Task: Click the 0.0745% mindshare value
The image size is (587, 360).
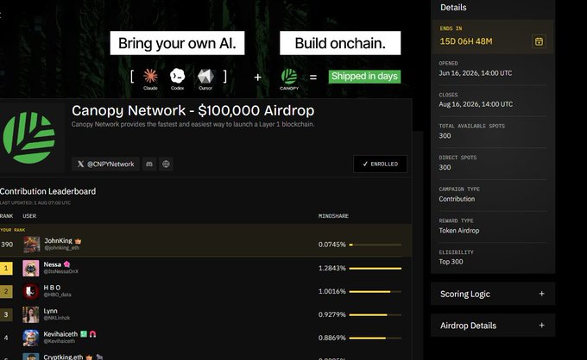Action: tap(332, 245)
